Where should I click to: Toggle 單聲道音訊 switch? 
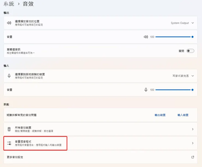point(190,51)
